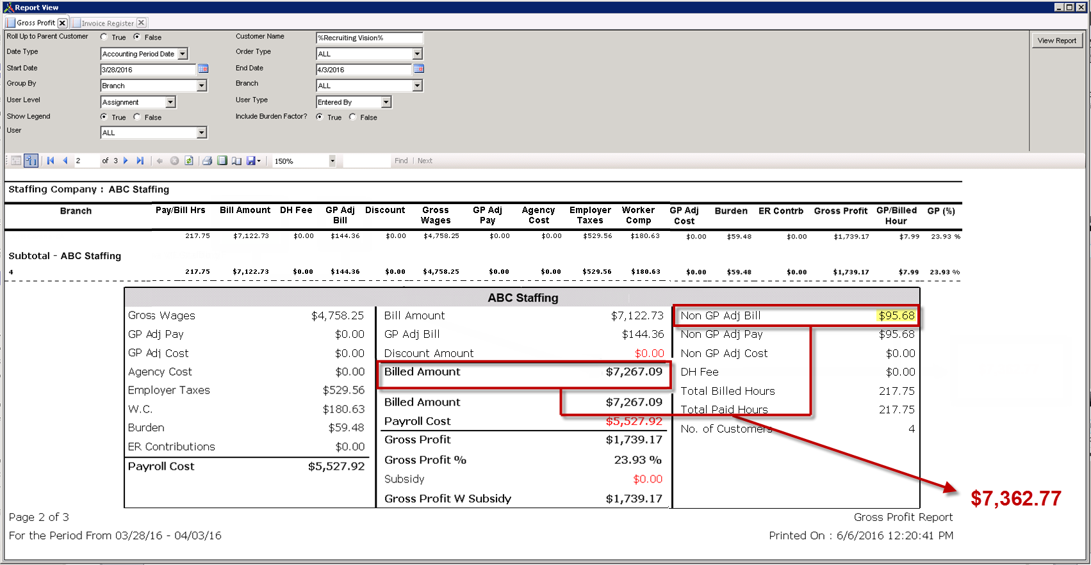Close the Invoice Register tab with X
This screenshot has width=1091, height=565.
tap(142, 23)
